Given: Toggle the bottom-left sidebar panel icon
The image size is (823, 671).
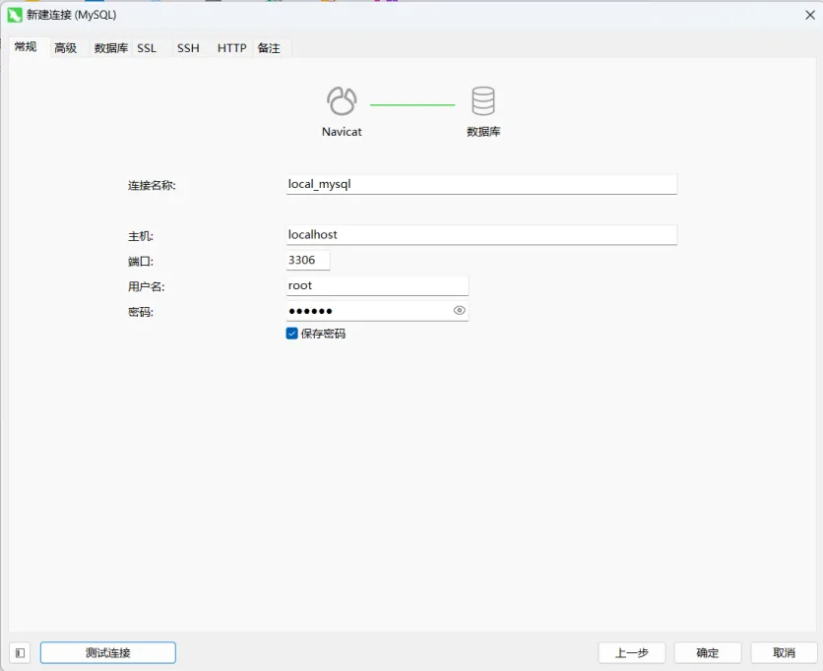Looking at the screenshot, I should point(20,652).
